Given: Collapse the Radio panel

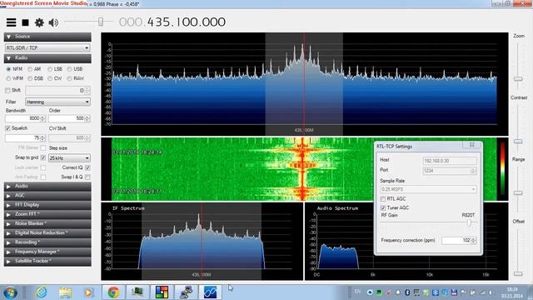Looking at the screenshot, I should point(47,58).
